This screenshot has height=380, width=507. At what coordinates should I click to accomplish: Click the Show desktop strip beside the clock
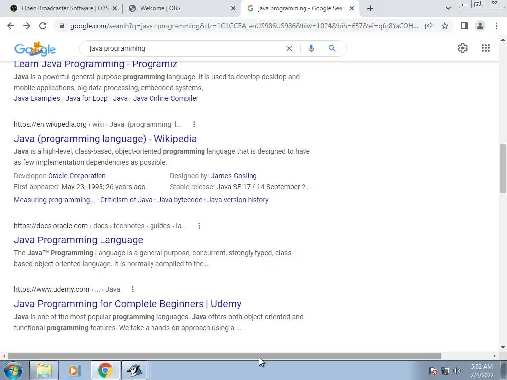(x=503, y=370)
